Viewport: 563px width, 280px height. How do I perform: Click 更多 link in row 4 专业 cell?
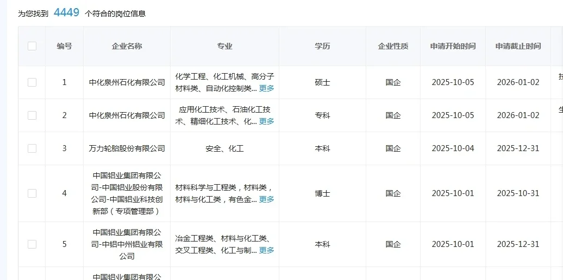(x=266, y=199)
